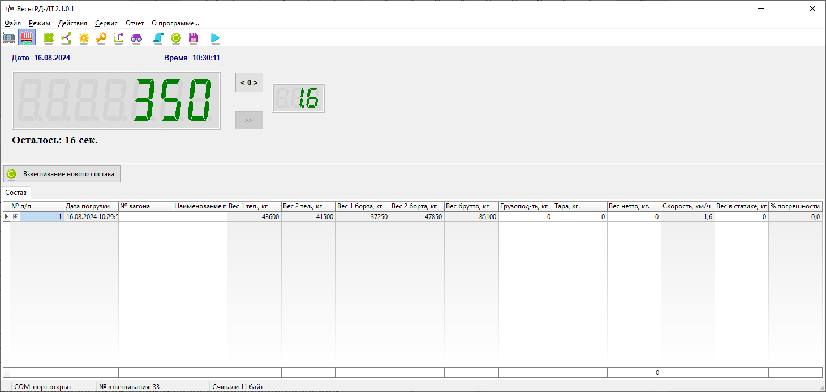
Task: Save using the purple floppy disk icon
Action: (193, 38)
